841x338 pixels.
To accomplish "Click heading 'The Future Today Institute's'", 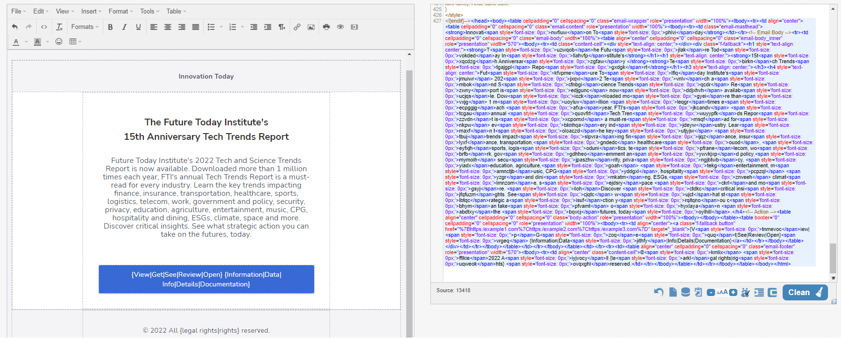I will coord(207,122).
